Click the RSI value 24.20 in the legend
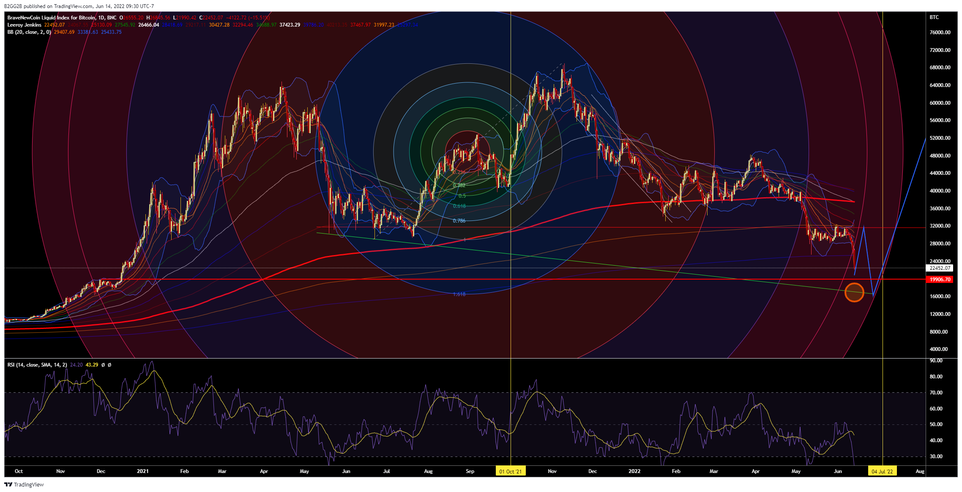 point(76,365)
